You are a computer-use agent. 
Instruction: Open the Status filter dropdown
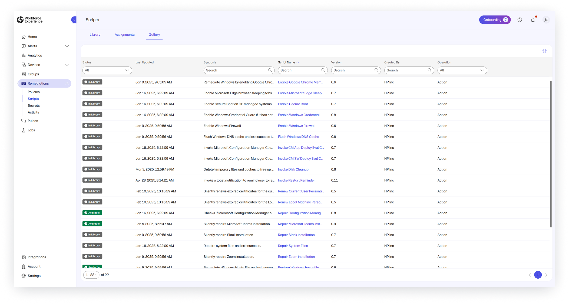(107, 70)
